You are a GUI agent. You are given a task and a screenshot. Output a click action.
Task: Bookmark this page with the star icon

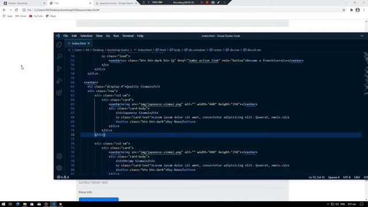coord(344,10)
